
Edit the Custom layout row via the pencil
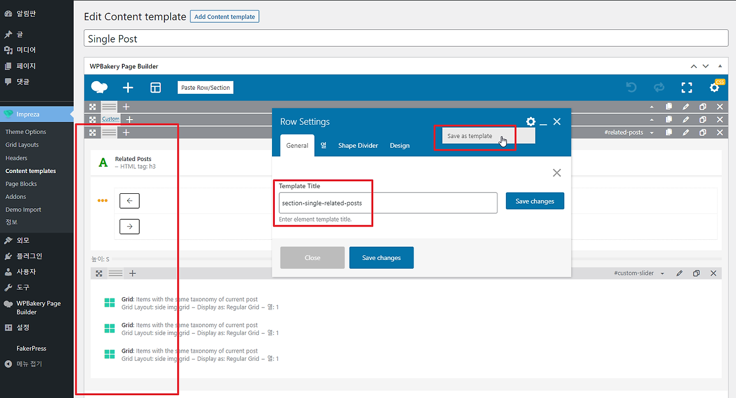685,120
